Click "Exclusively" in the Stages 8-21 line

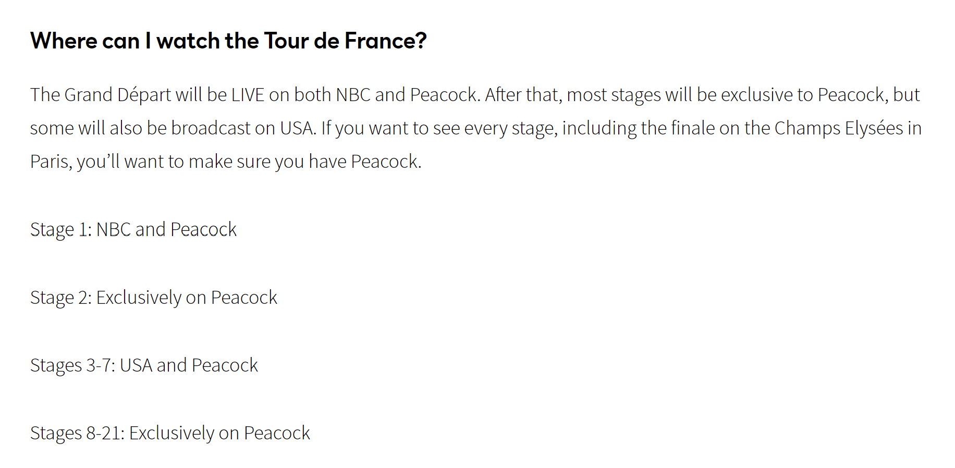(172, 433)
